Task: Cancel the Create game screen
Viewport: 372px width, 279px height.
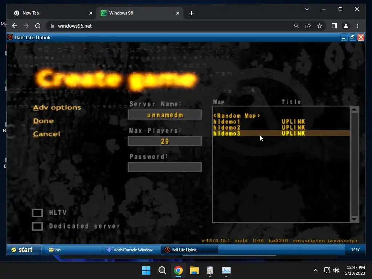Action: tap(46, 134)
